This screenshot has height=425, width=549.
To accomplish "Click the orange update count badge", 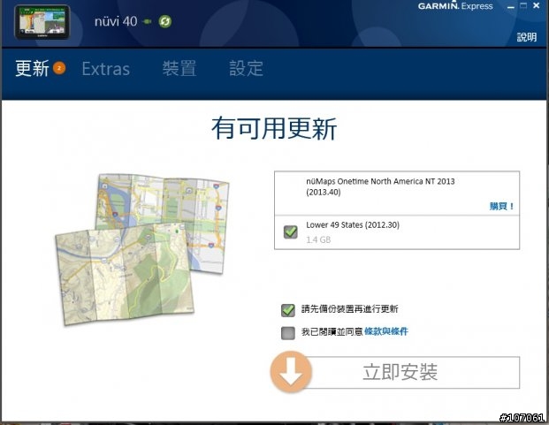I will (x=59, y=68).
